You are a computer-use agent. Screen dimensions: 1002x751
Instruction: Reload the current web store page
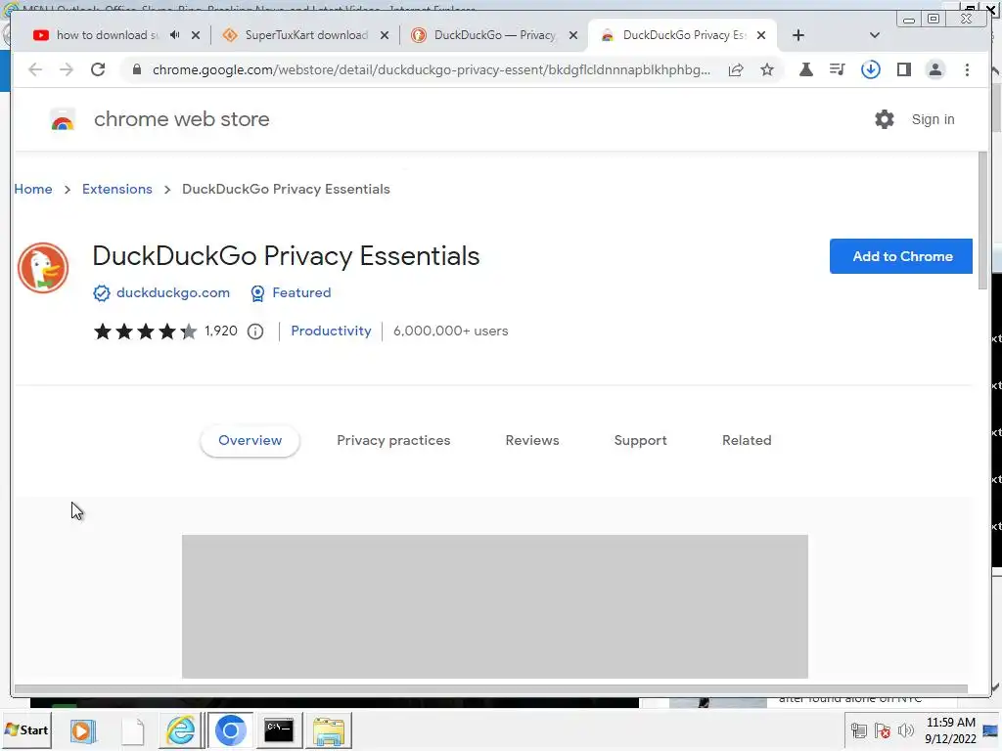tap(98, 69)
